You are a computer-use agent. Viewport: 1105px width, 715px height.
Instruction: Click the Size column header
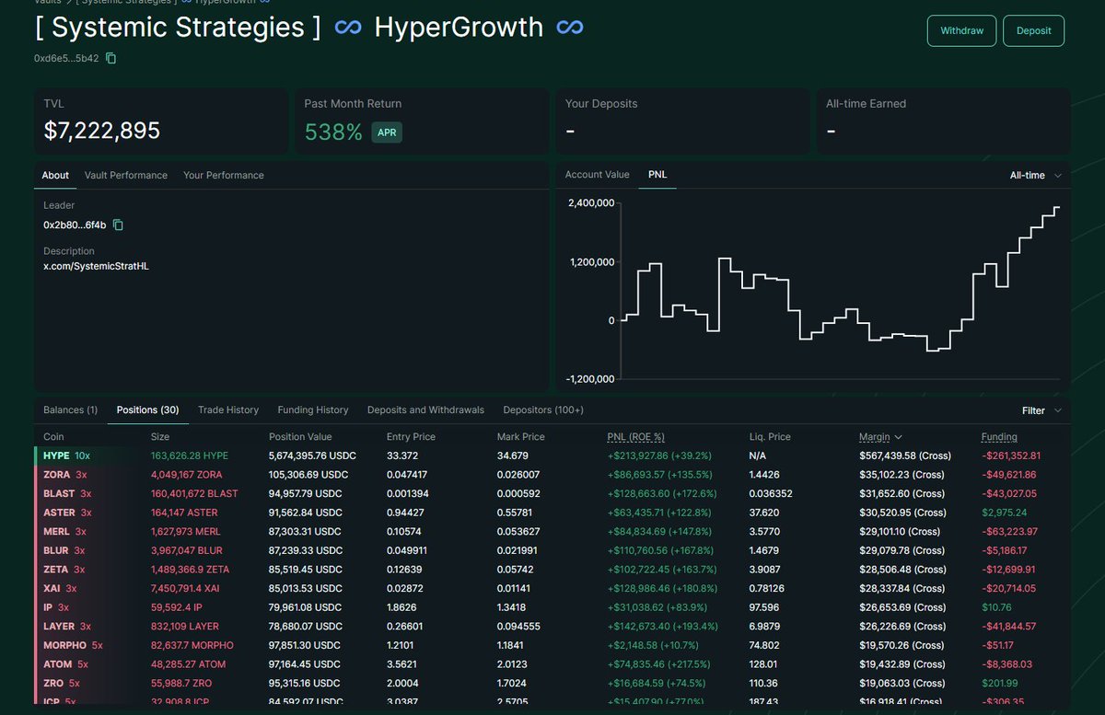click(160, 437)
